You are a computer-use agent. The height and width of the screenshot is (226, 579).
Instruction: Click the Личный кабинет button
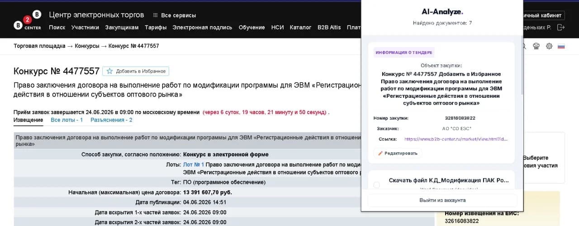point(544,15)
